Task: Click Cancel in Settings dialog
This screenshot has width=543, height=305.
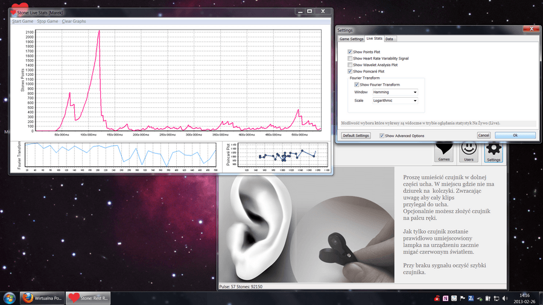Action: [483, 135]
